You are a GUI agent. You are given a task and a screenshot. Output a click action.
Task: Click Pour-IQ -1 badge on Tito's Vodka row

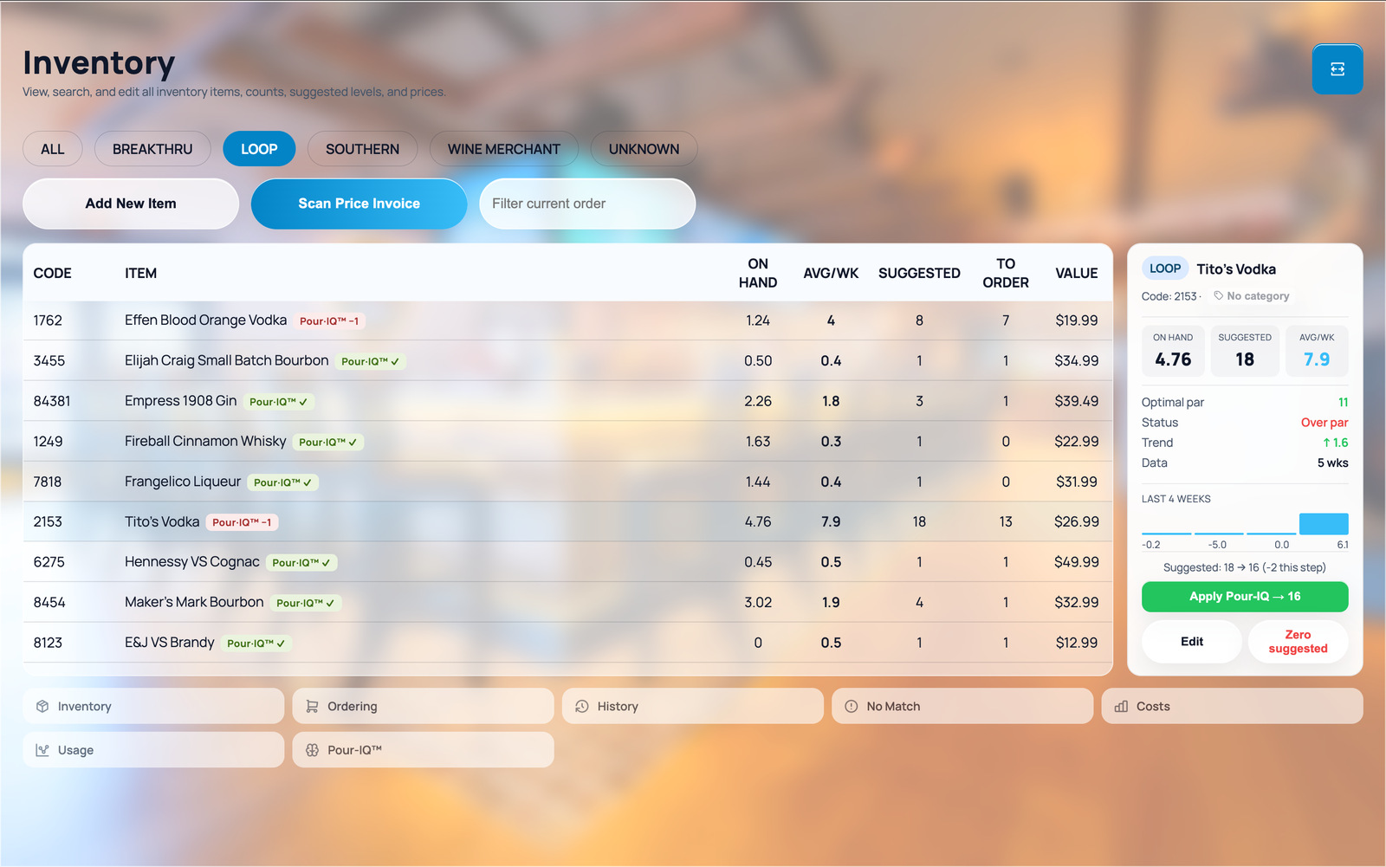(242, 522)
